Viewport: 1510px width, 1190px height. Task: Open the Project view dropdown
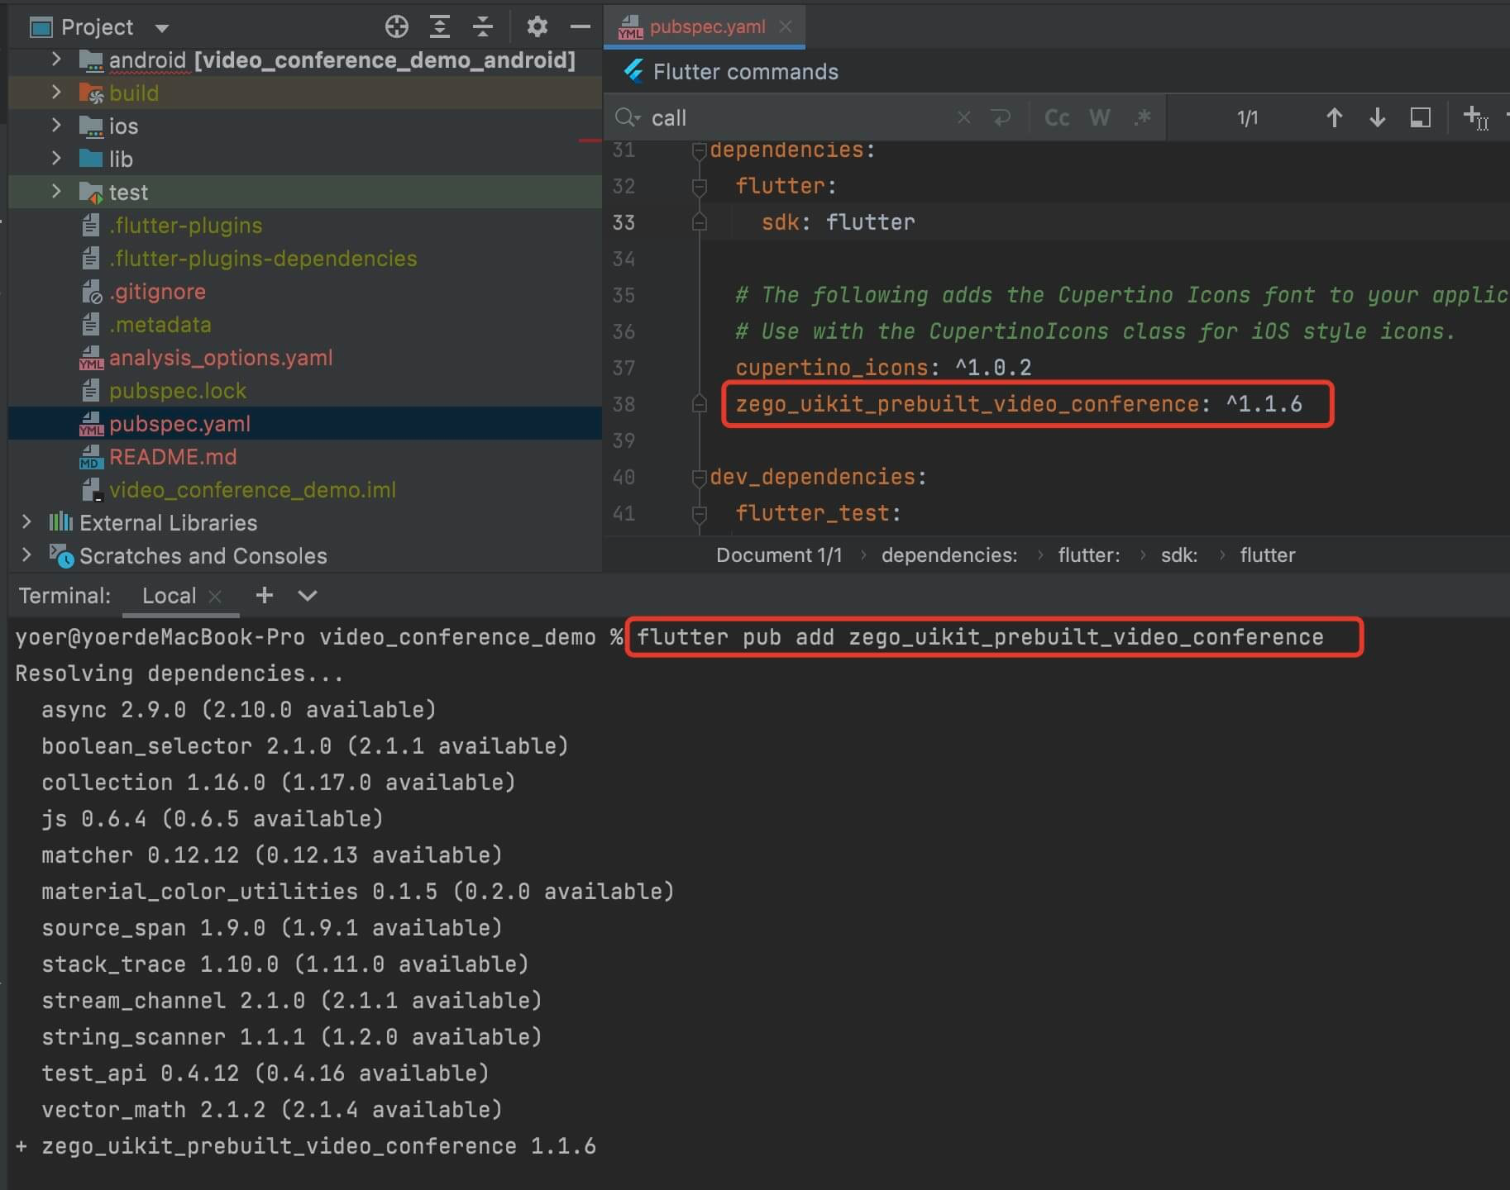coord(162,28)
